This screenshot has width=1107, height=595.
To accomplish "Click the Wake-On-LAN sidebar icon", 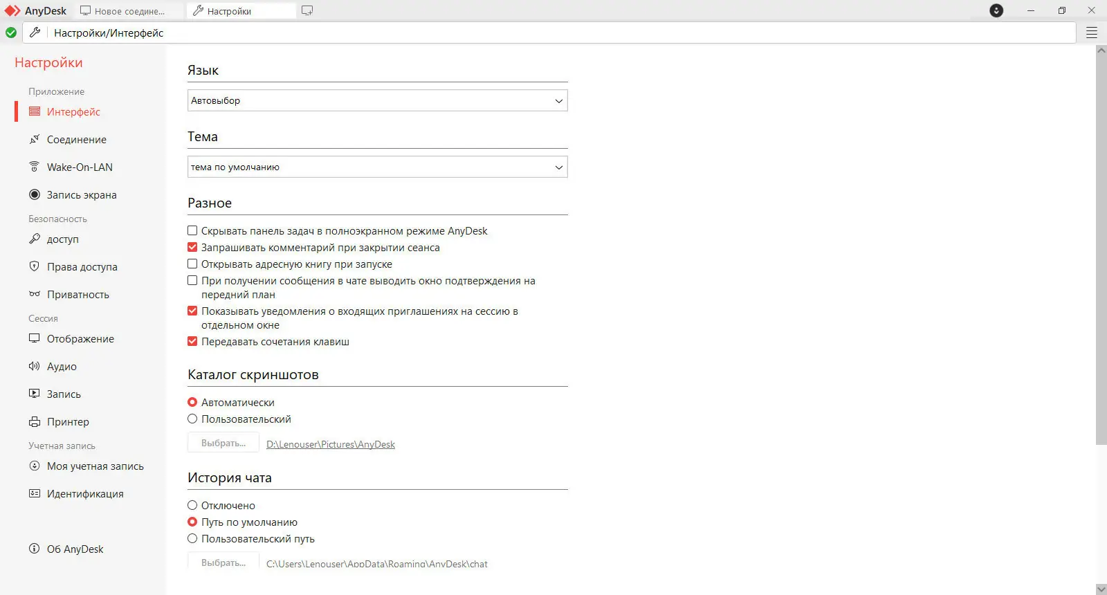I will tap(35, 167).
